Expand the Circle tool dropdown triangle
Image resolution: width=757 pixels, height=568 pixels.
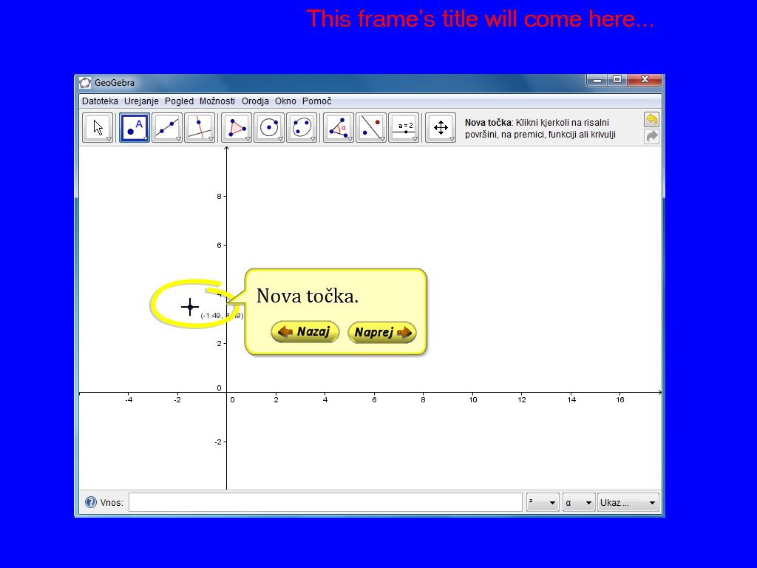[280, 139]
